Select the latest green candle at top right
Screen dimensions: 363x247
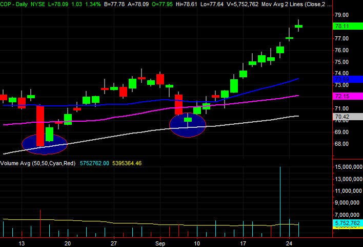pyautogui.click(x=298, y=26)
